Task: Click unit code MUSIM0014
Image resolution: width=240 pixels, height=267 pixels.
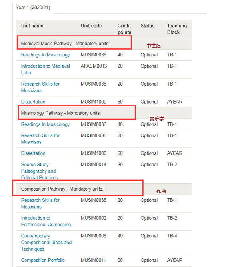Action: click(x=94, y=165)
